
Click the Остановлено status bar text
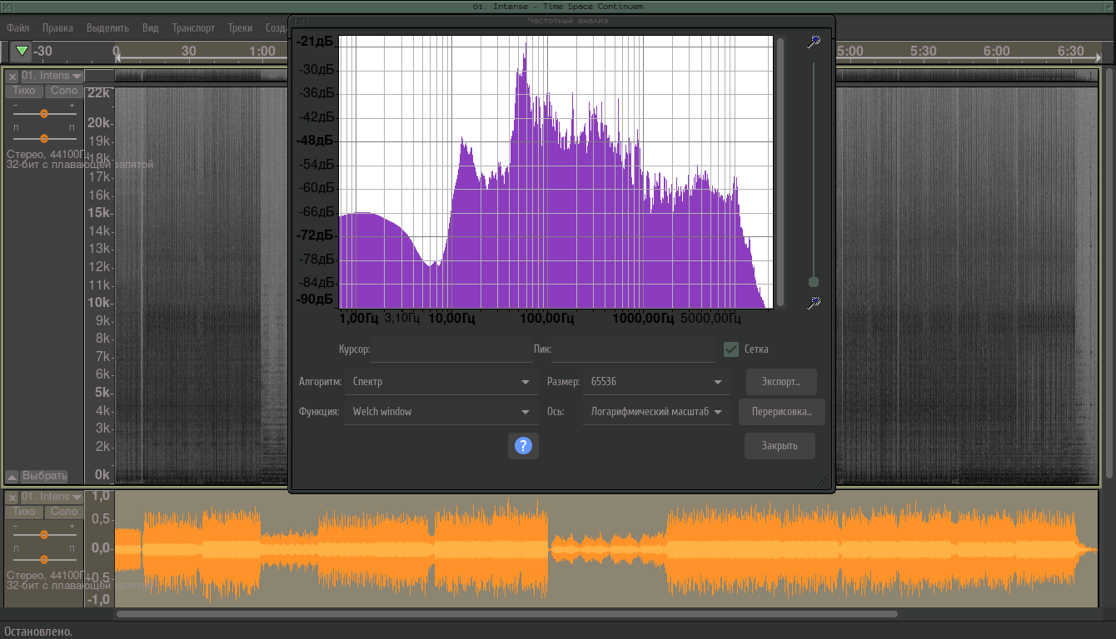coord(38,632)
